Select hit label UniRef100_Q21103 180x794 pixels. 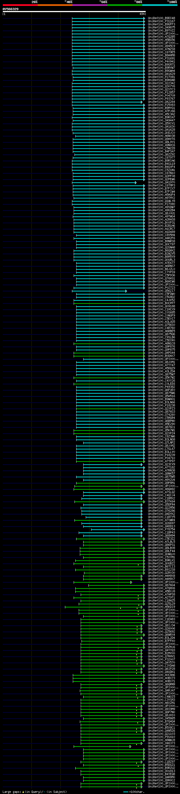click(161, 734)
